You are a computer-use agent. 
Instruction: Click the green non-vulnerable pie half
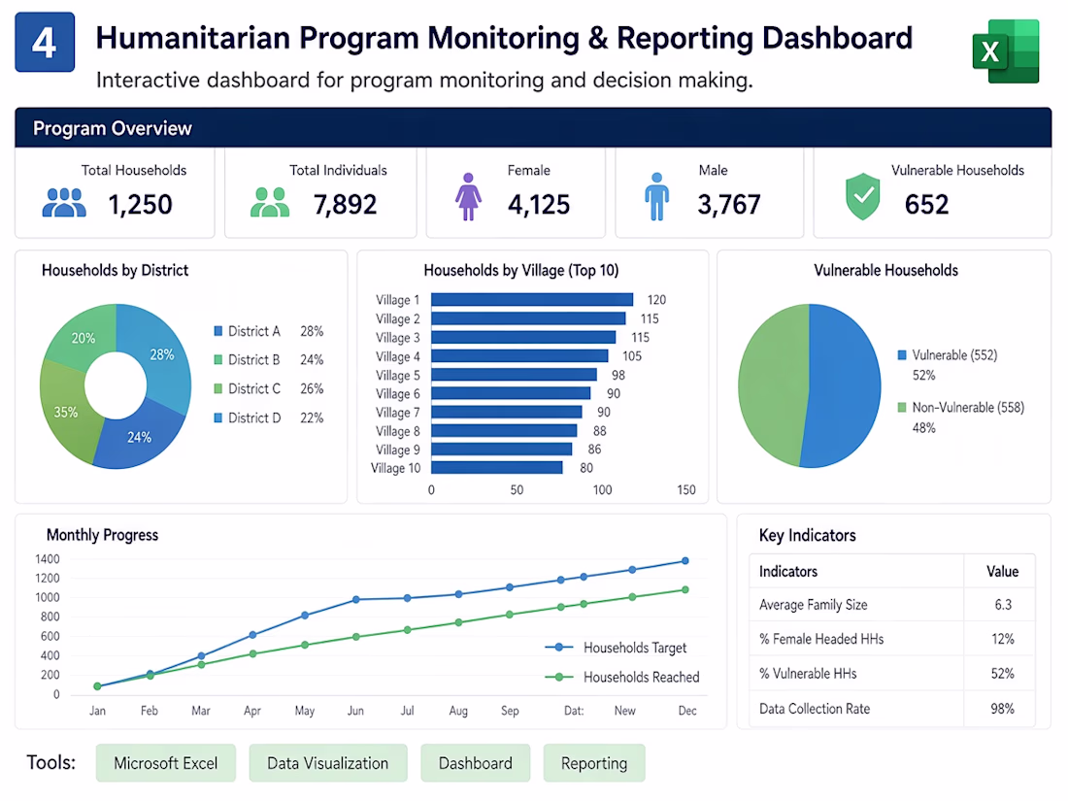(x=773, y=385)
